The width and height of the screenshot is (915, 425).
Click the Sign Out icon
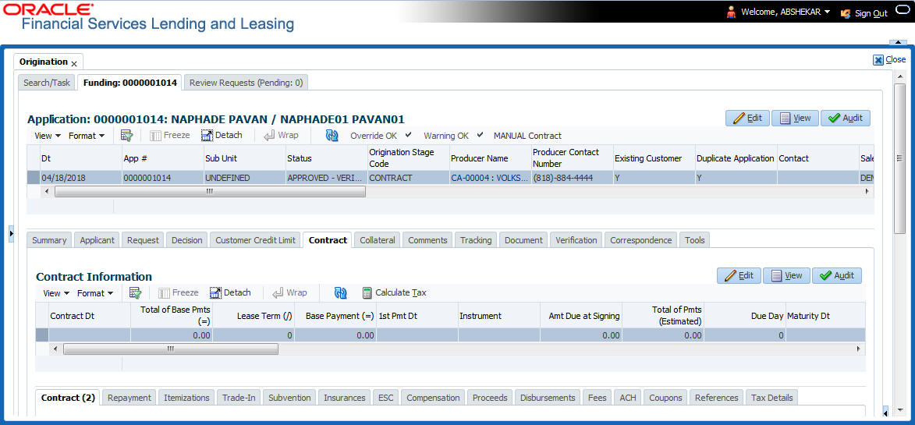point(846,12)
